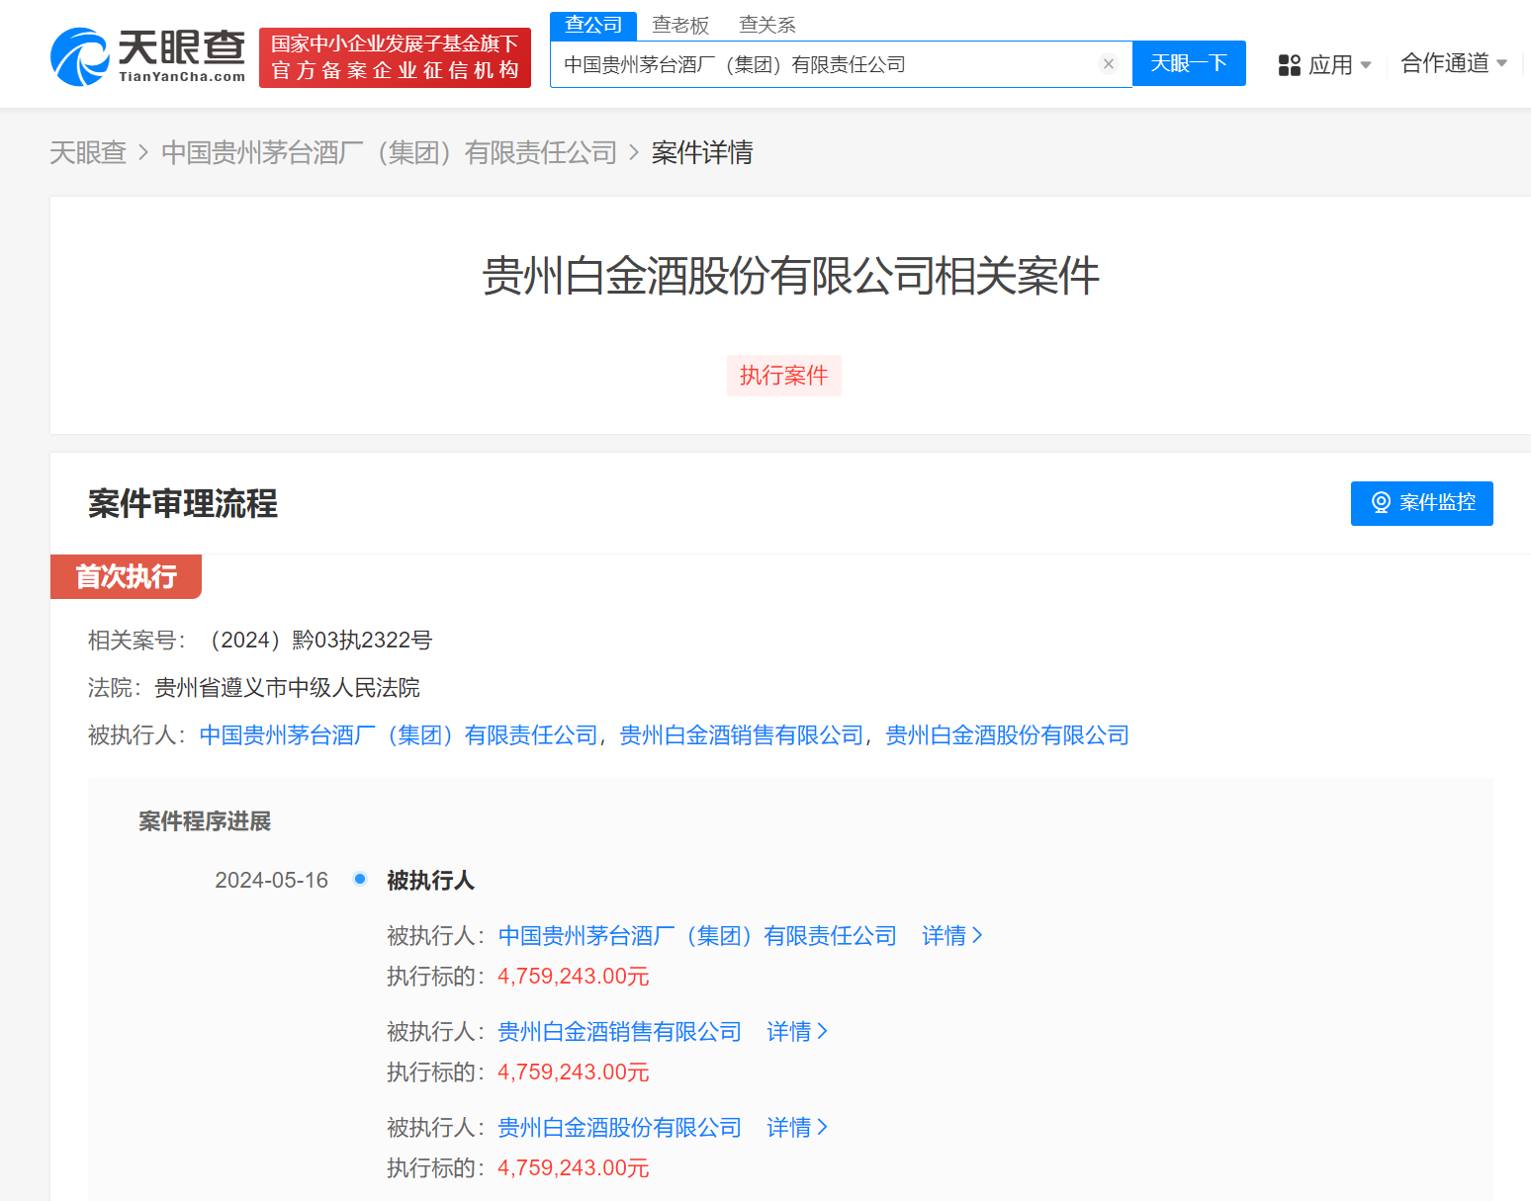Open 中国贵州茅台酒厂 breadcrumb link
The width and height of the screenshot is (1531, 1201).
pos(389,152)
